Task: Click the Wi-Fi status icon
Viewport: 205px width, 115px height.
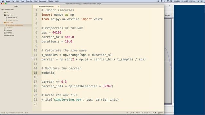Action: 168,1
